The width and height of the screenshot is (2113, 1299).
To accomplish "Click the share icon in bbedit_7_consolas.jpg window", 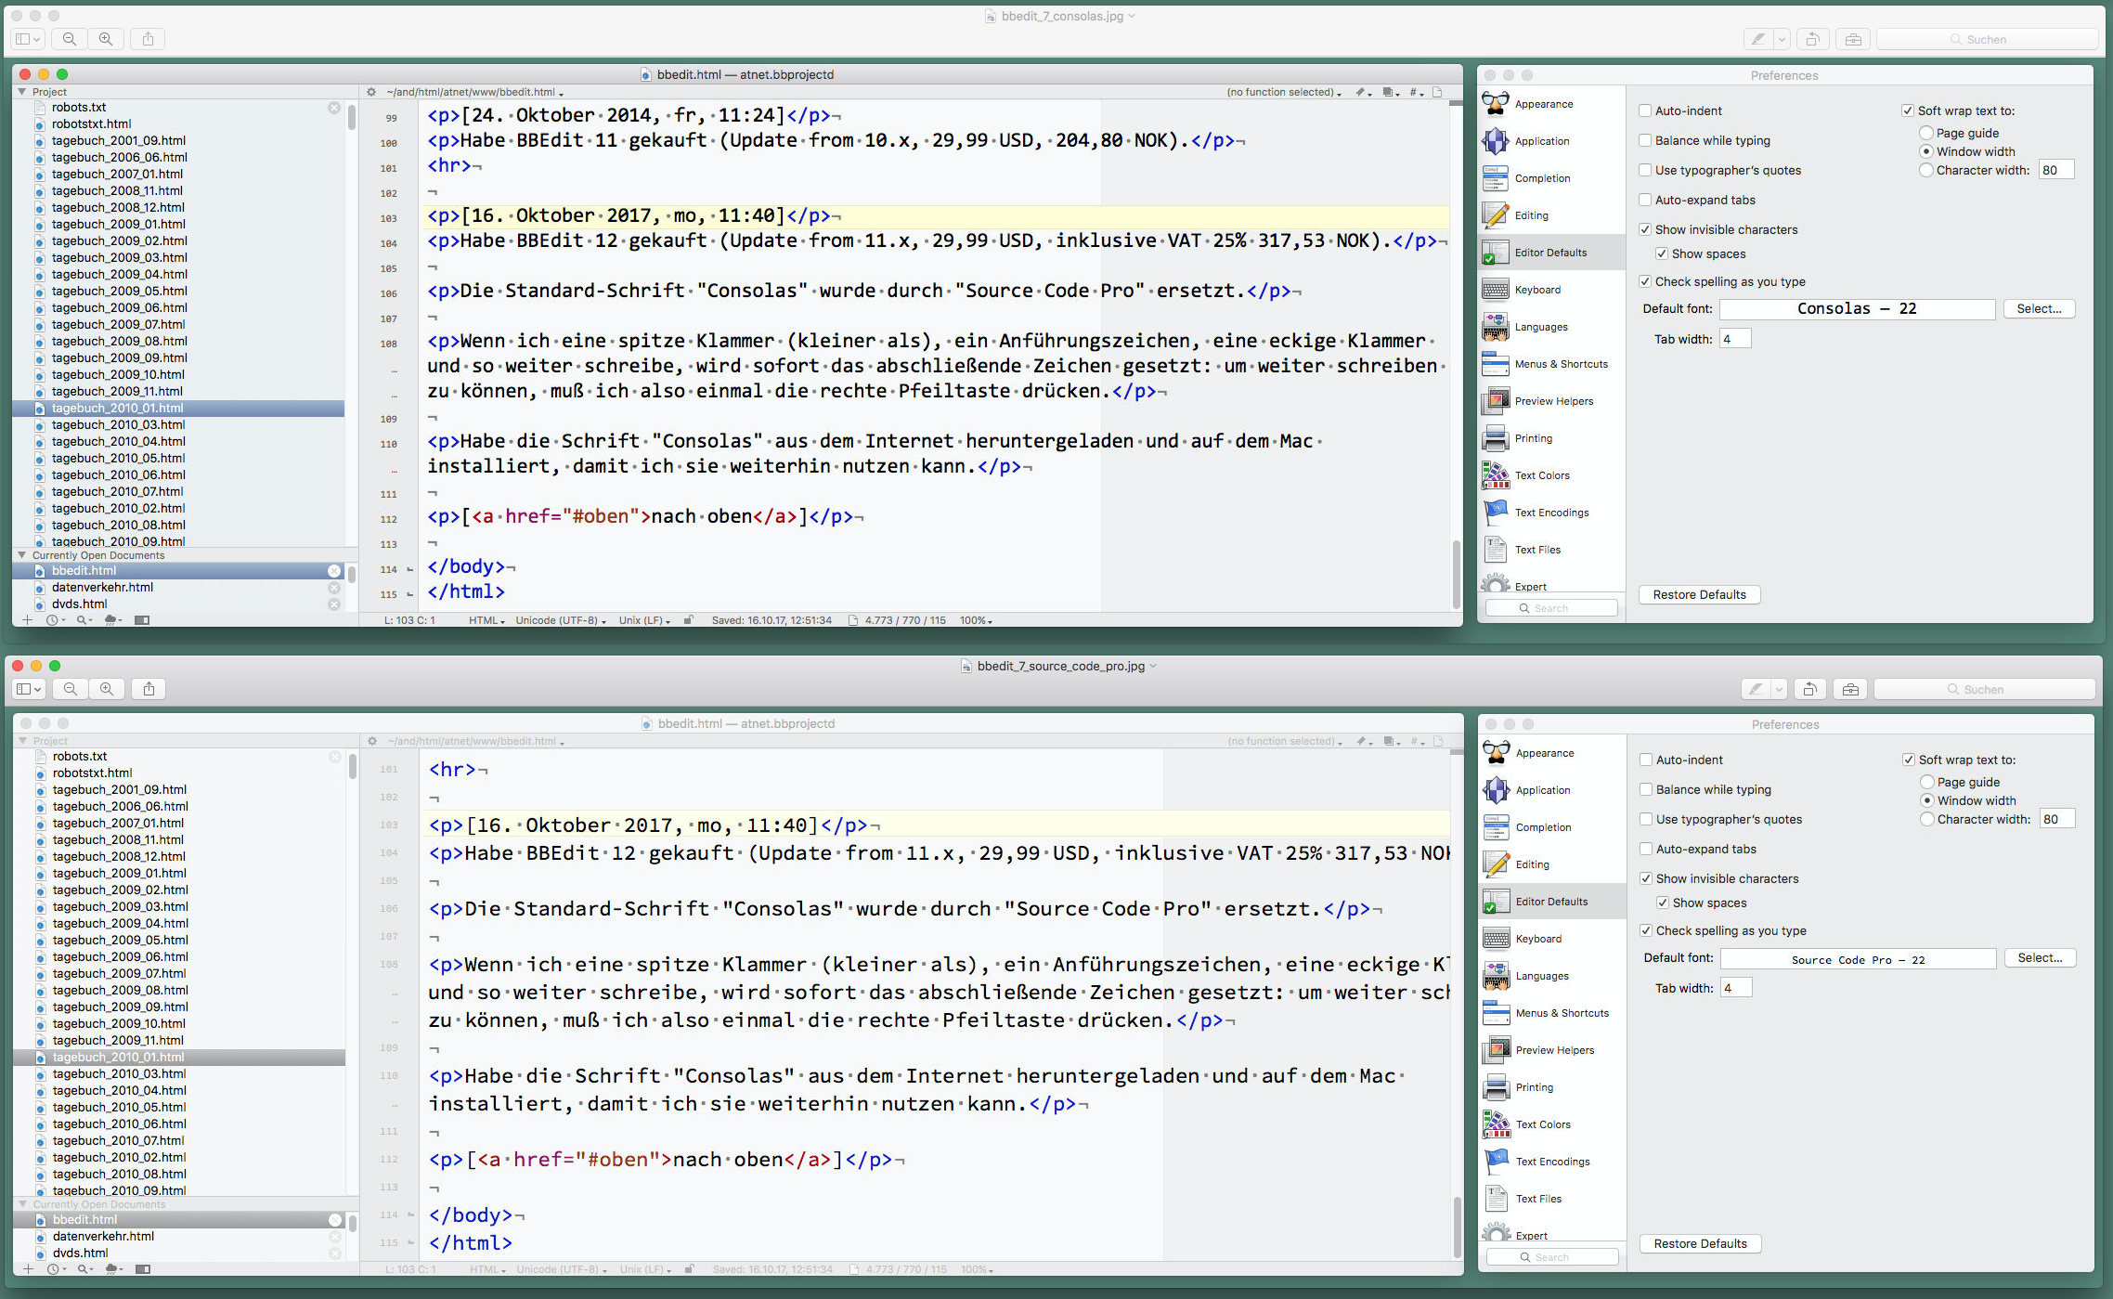I will (148, 39).
